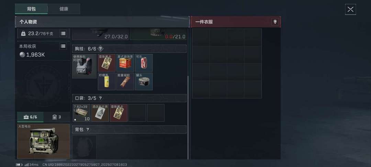Open the weight list menu icon
371x167 pixels.
click(x=63, y=33)
